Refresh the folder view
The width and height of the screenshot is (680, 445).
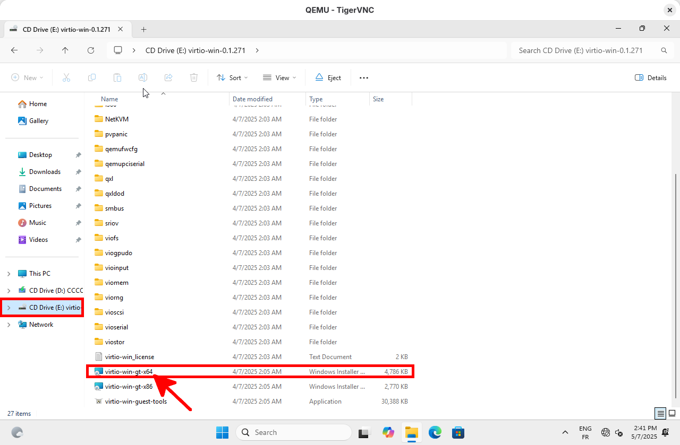point(91,50)
